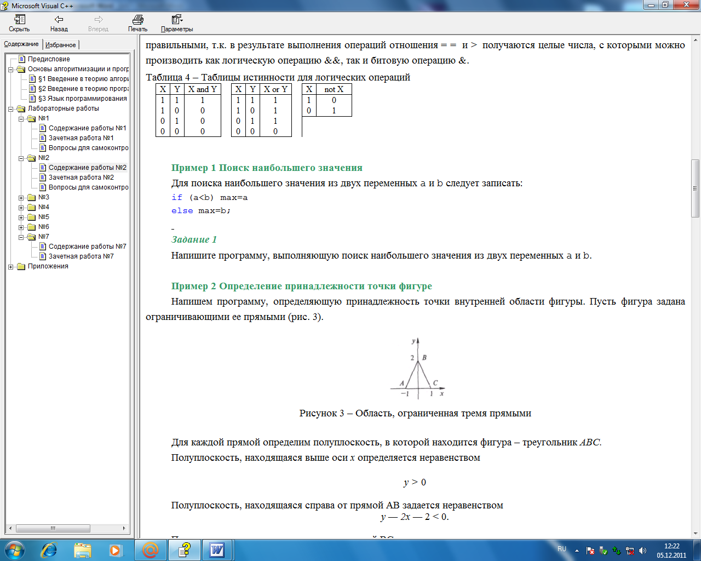Click the network tray icon
This screenshot has width=701, height=561.
pyautogui.click(x=630, y=551)
